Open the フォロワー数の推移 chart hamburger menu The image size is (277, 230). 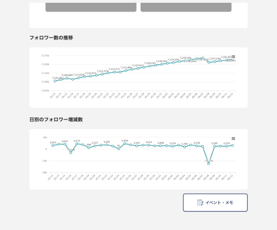coord(233,57)
